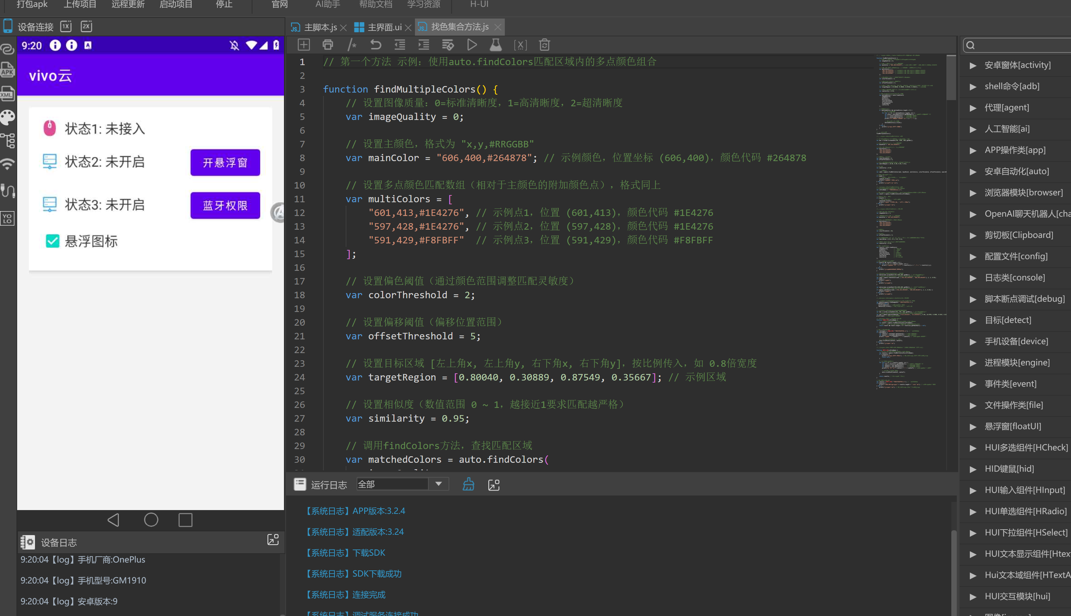Screen dimensions: 1071x616
Task: Click the outdent icon in editor toolbar
Action: (x=400, y=45)
